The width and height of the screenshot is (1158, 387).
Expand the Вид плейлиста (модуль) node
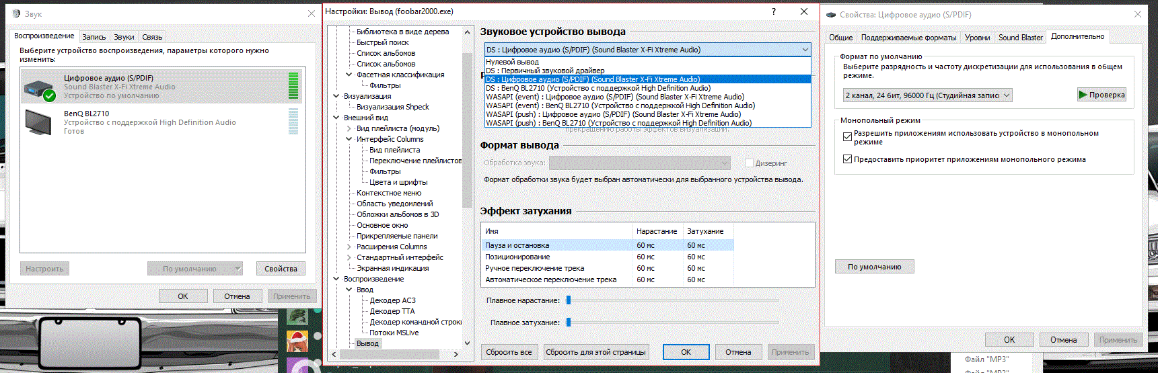click(x=349, y=128)
